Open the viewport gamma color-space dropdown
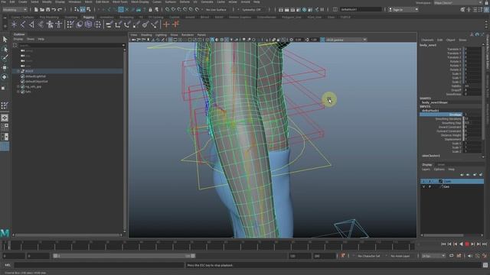The width and height of the screenshot is (490, 275). 345,40
